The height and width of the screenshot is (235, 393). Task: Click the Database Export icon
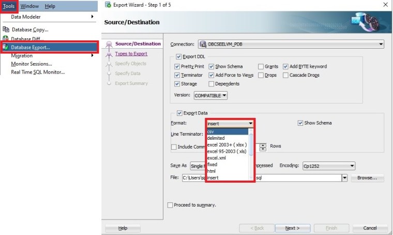pos(6,47)
